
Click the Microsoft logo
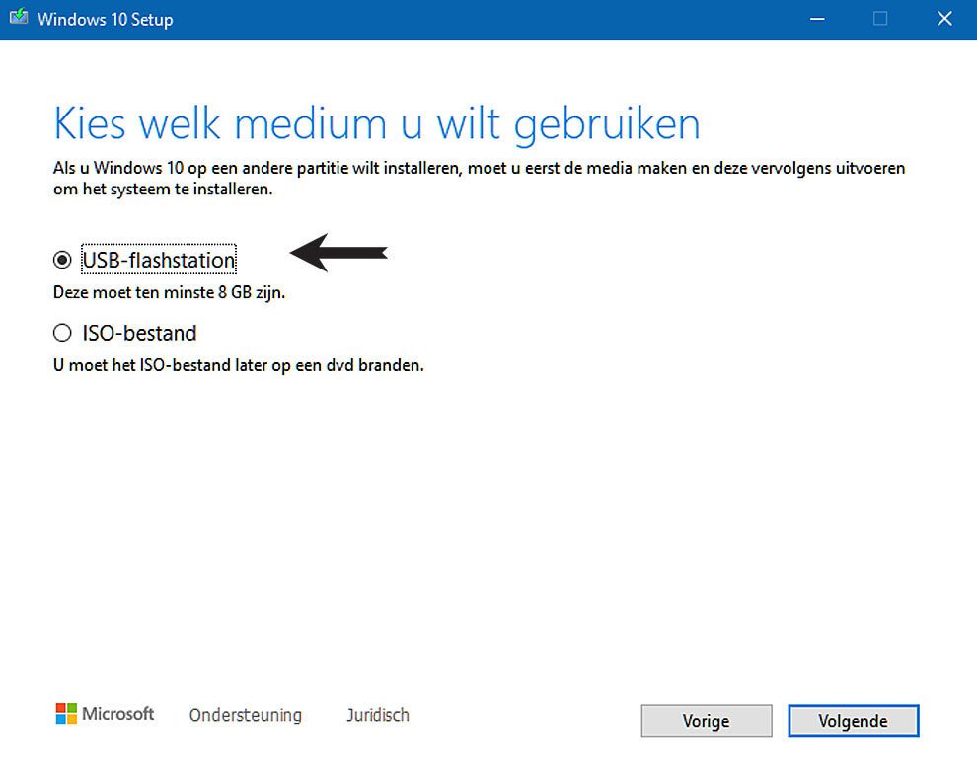[105, 714]
